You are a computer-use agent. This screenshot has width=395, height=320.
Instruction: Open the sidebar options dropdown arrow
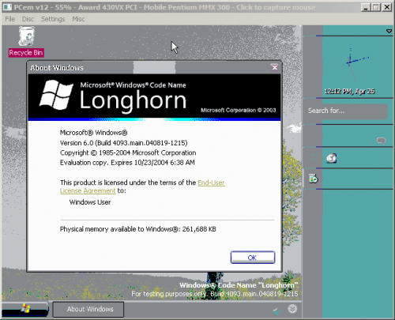point(389,31)
